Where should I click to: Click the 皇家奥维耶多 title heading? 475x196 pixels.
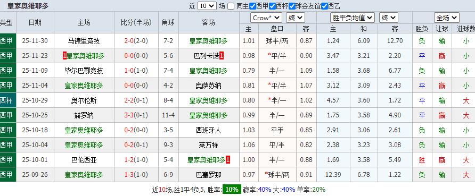(28, 6)
